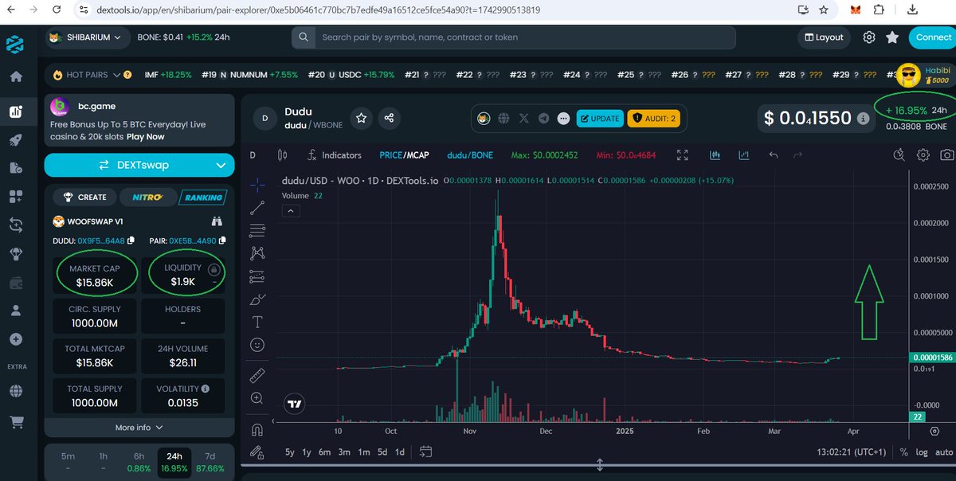Toggle percent scale on chart axis
The image size is (956, 481).
(904, 452)
